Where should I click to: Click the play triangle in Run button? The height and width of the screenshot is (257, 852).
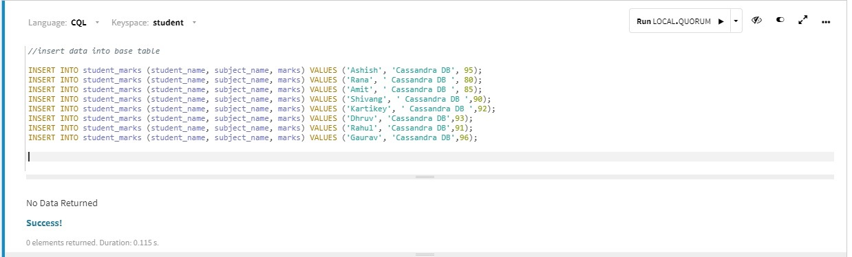click(x=721, y=21)
